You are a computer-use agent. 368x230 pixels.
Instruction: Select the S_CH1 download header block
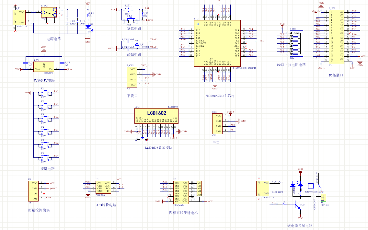pos(132,77)
